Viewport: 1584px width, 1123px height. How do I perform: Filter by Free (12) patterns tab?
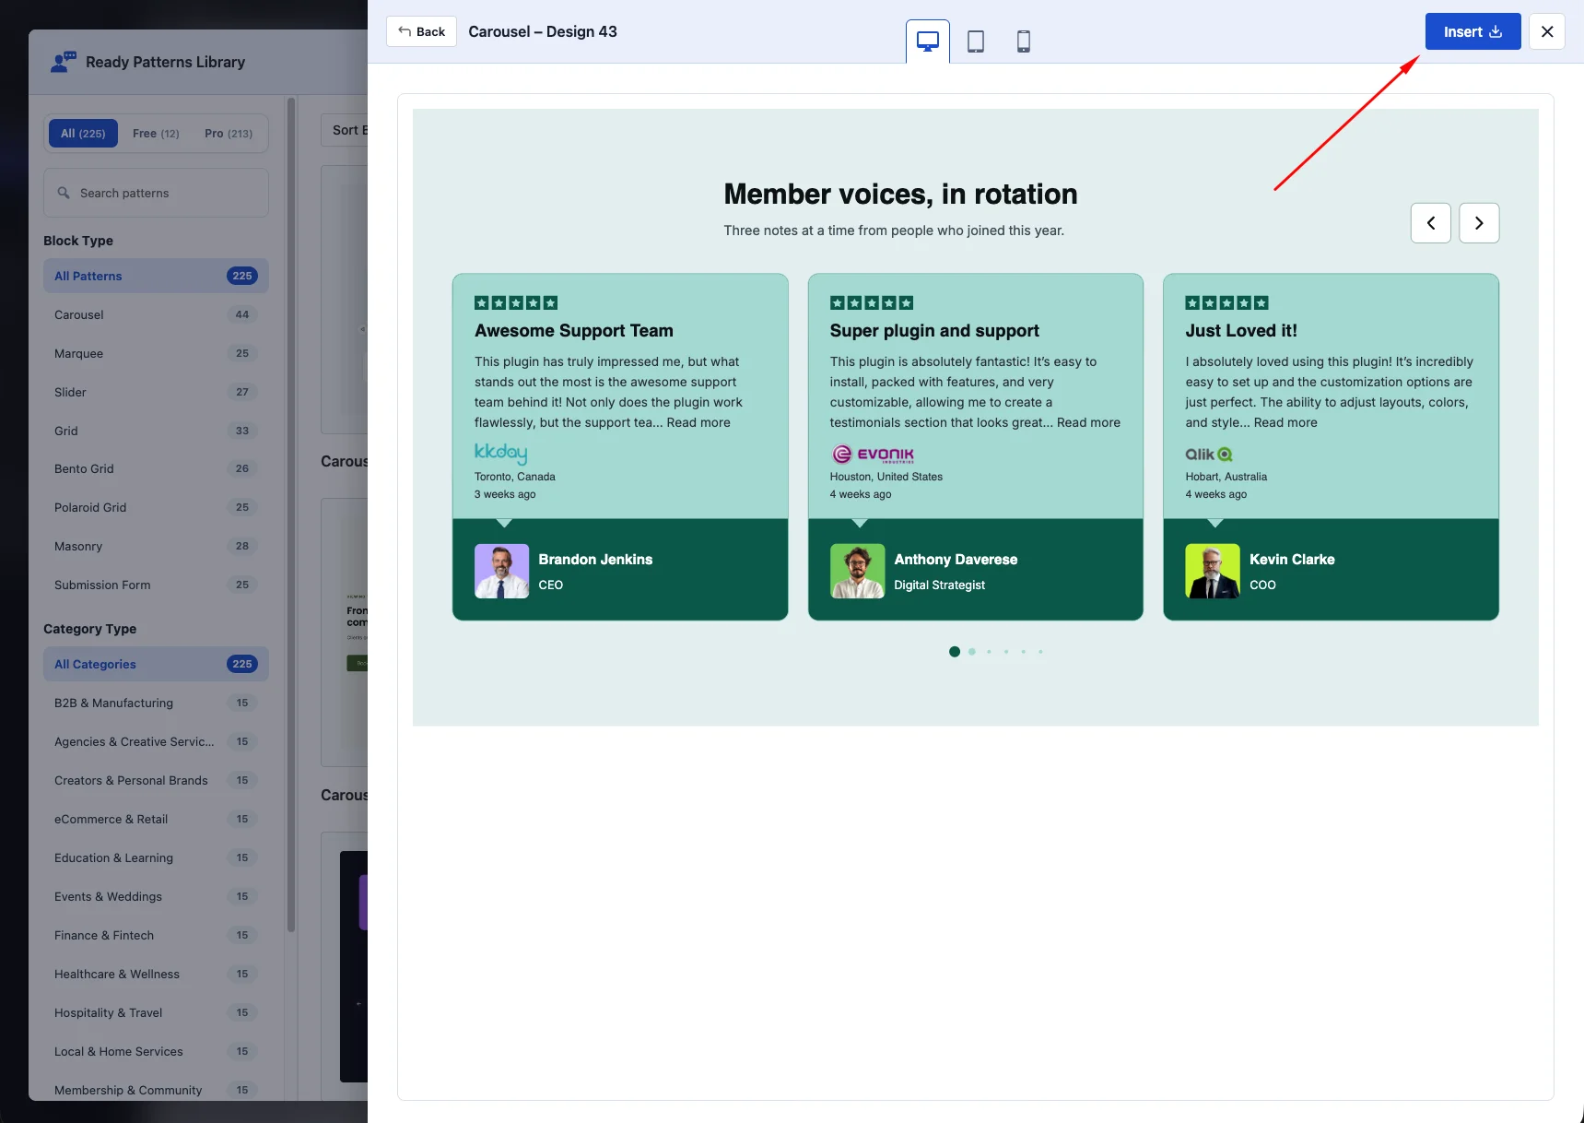coord(156,133)
